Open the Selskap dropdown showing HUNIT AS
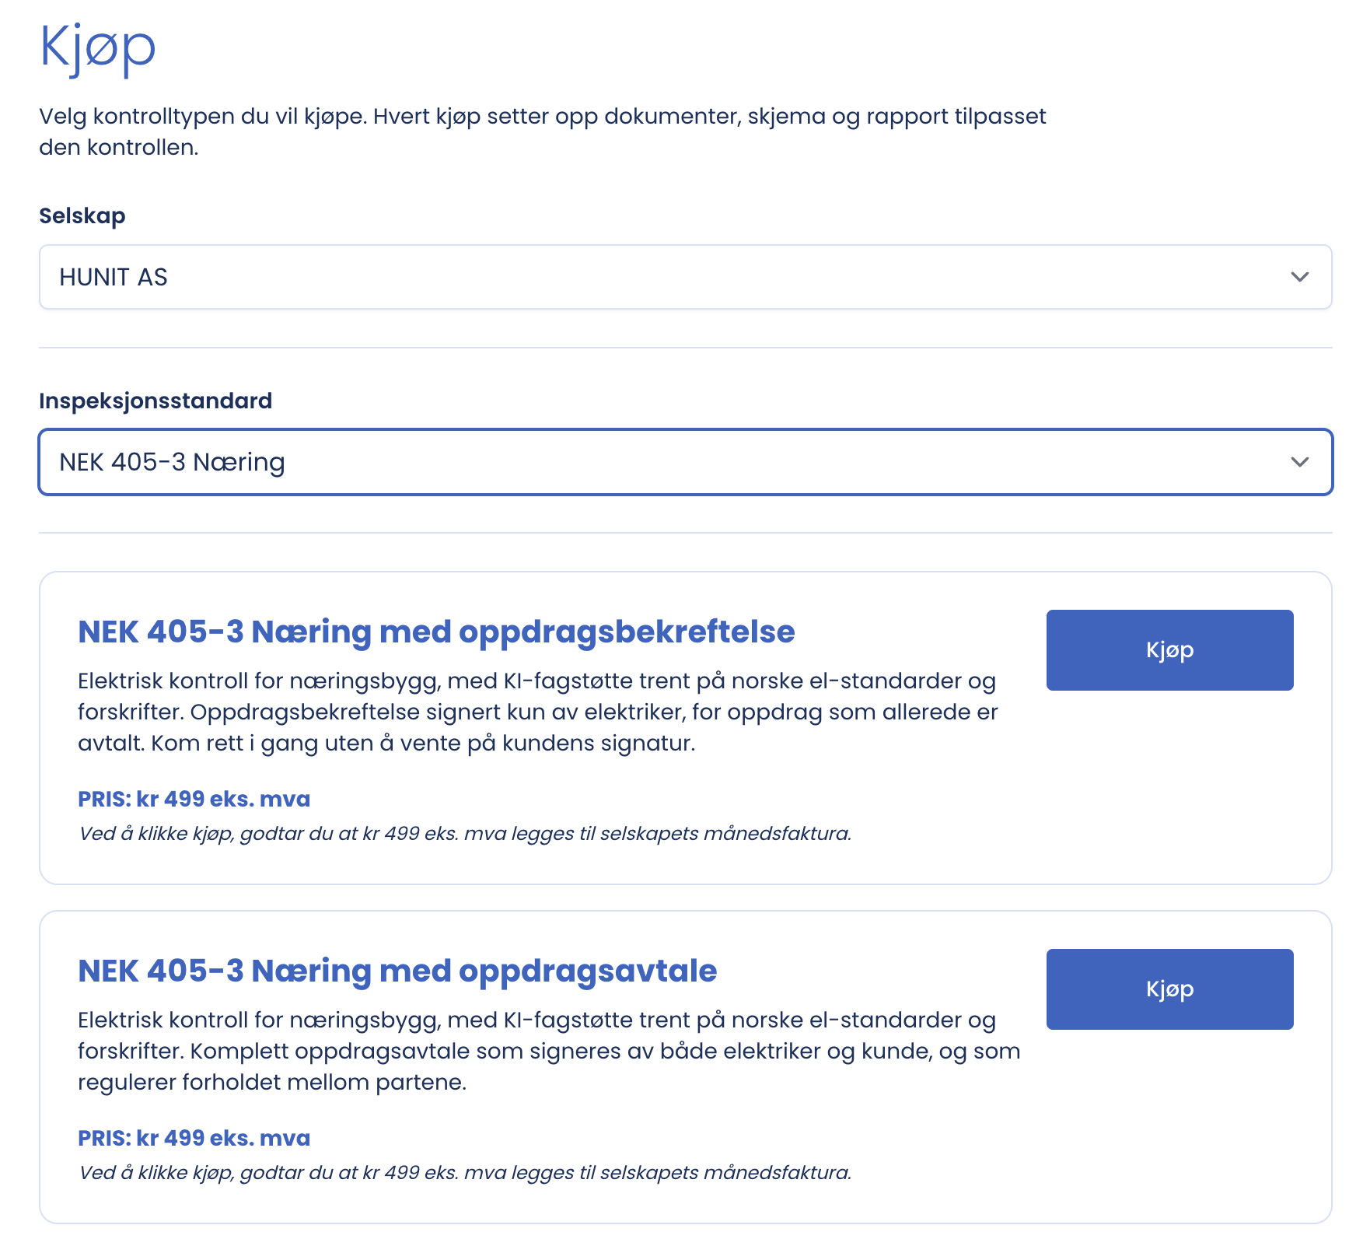The image size is (1370, 1260). [685, 277]
